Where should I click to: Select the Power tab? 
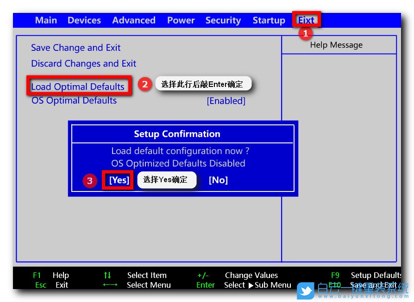(x=181, y=20)
